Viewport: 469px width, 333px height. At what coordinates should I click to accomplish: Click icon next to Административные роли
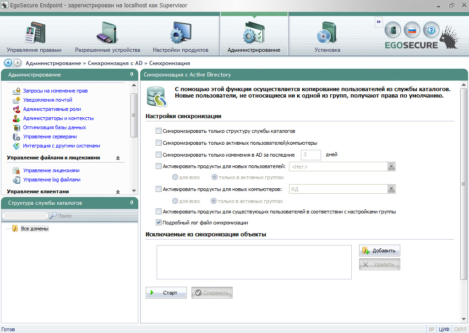17,109
